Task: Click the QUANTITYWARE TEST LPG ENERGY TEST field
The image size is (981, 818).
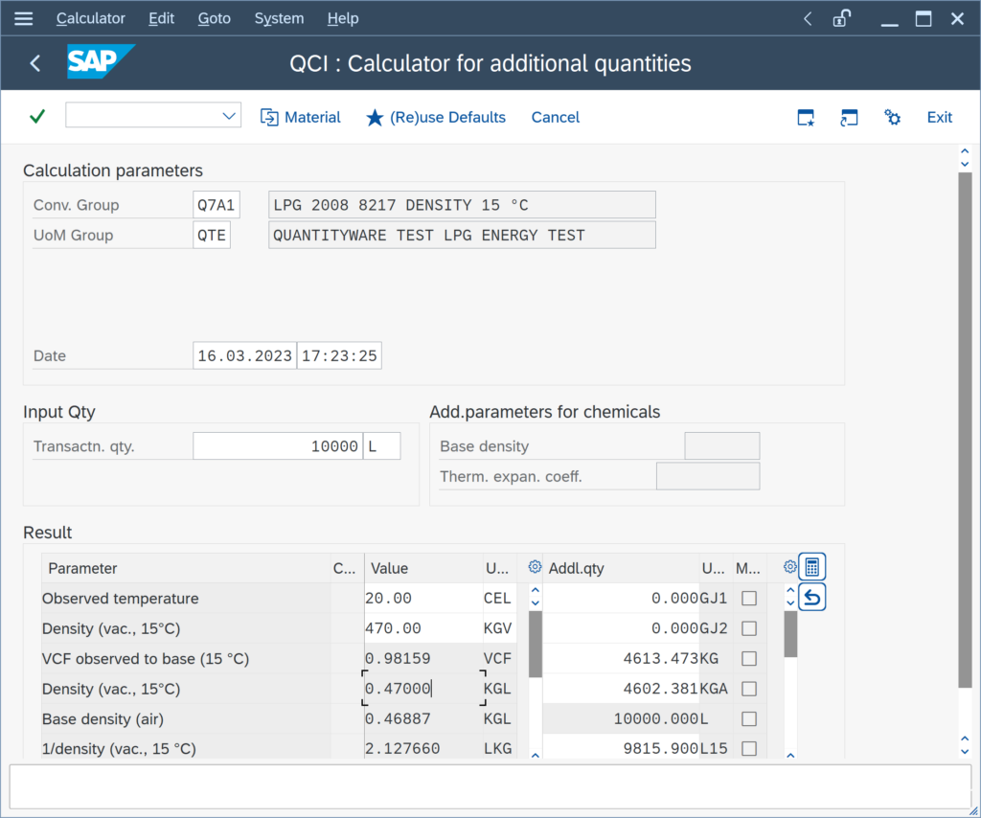Action: tap(462, 235)
